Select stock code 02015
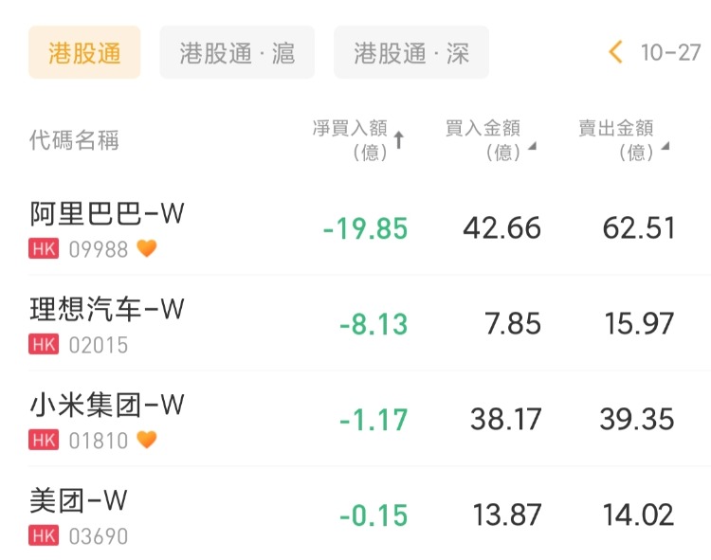The width and height of the screenshot is (711, 560). [99, 345]
